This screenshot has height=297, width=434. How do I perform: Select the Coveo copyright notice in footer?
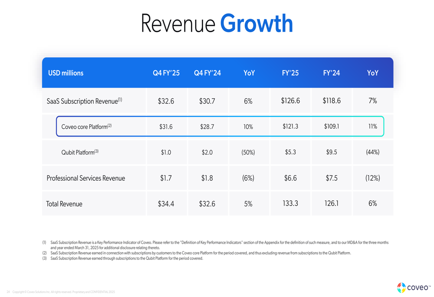coord(64,292)
